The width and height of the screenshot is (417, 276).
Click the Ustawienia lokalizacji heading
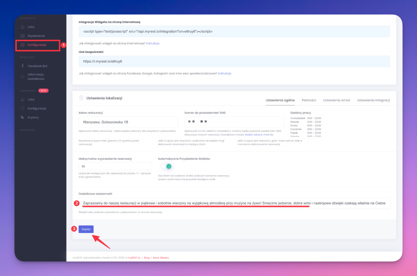click(104, 98)
